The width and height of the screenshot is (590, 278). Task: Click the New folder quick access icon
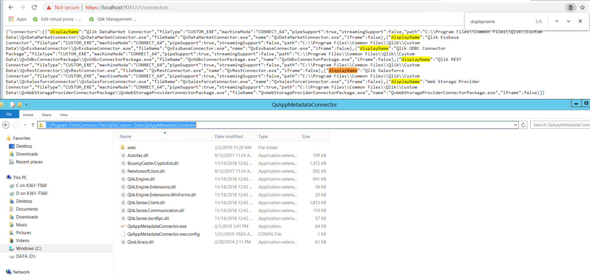click(20, 105)
